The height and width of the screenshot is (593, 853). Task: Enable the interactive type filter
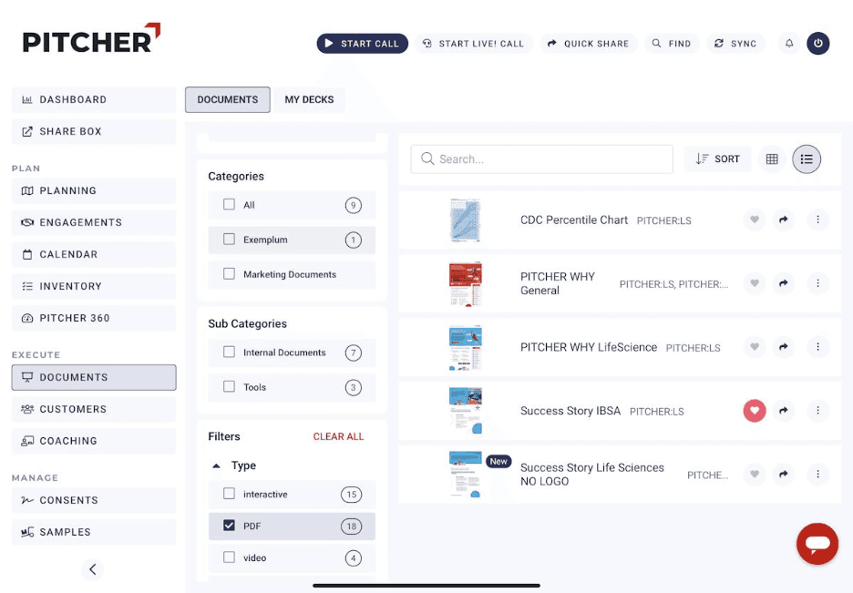tap(229, 494)
